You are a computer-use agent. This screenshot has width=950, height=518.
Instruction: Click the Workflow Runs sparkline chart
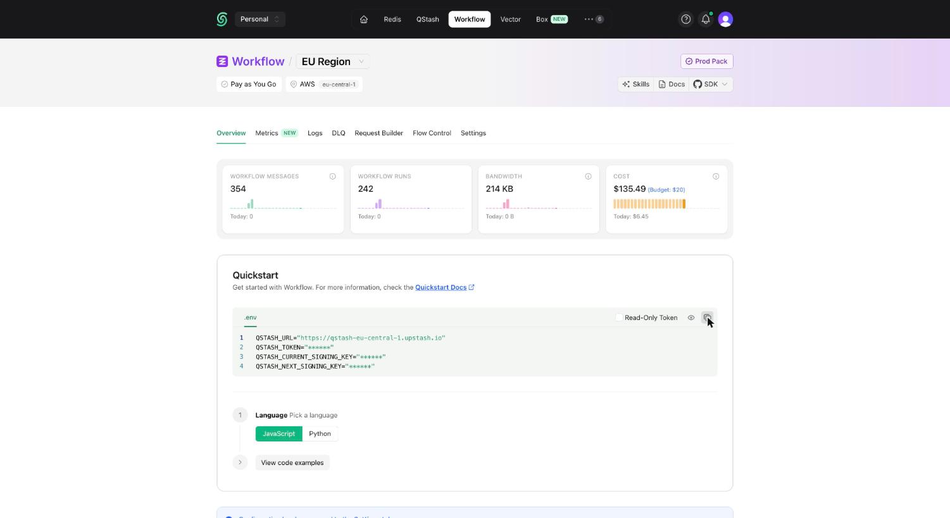411,204
